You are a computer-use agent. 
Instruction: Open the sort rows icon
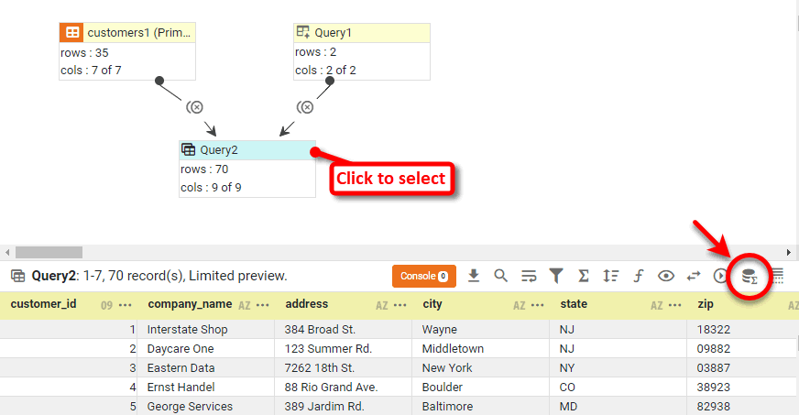coord(611,276)
